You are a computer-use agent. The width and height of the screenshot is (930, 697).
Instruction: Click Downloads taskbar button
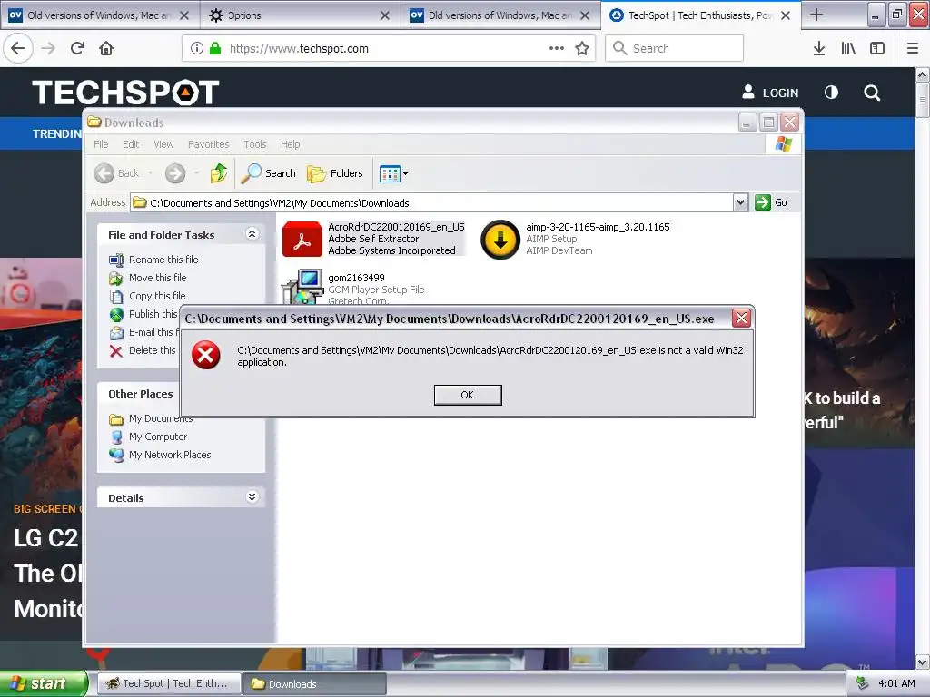(314, 683)
